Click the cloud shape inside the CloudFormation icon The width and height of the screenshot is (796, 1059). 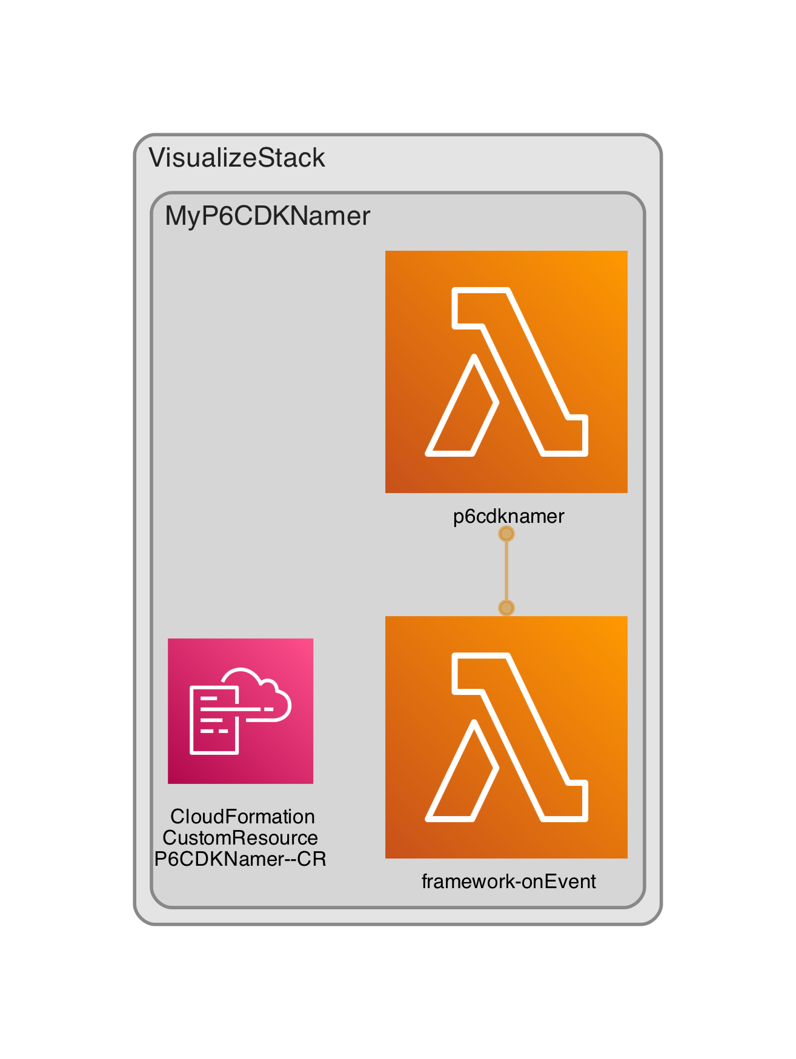(260, 695)
